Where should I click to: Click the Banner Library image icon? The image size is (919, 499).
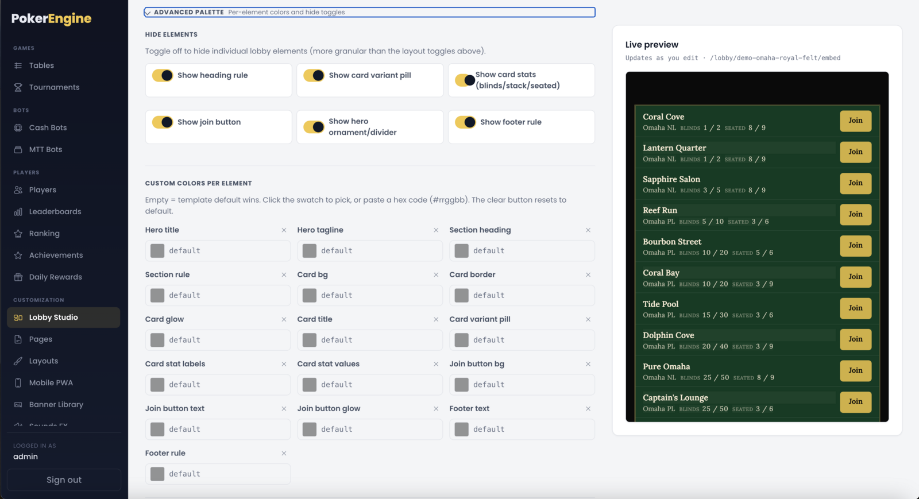[x=18, y=405]
